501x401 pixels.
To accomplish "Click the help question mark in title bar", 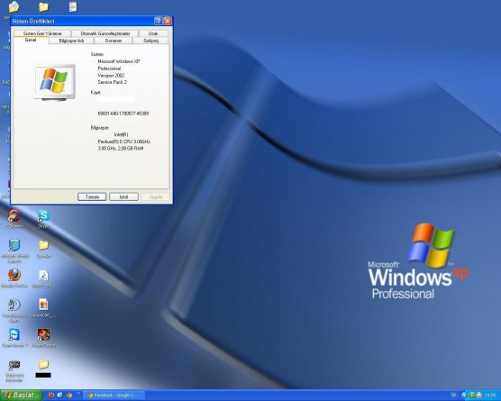I will (x=158, y=21).
